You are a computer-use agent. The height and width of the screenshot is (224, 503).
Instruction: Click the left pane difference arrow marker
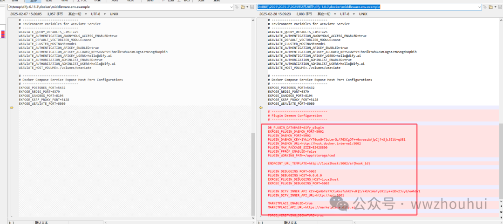(x=12, y=108)
